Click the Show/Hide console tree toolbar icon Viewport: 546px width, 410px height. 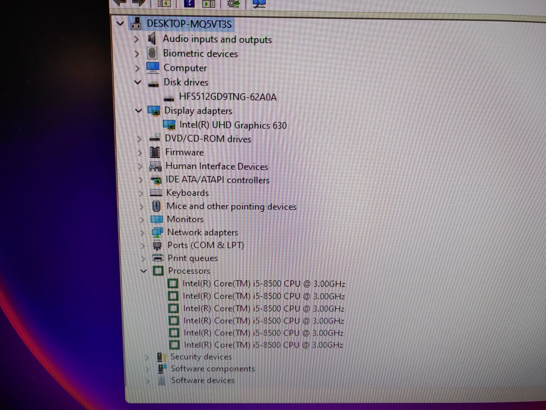click(164, 4)
